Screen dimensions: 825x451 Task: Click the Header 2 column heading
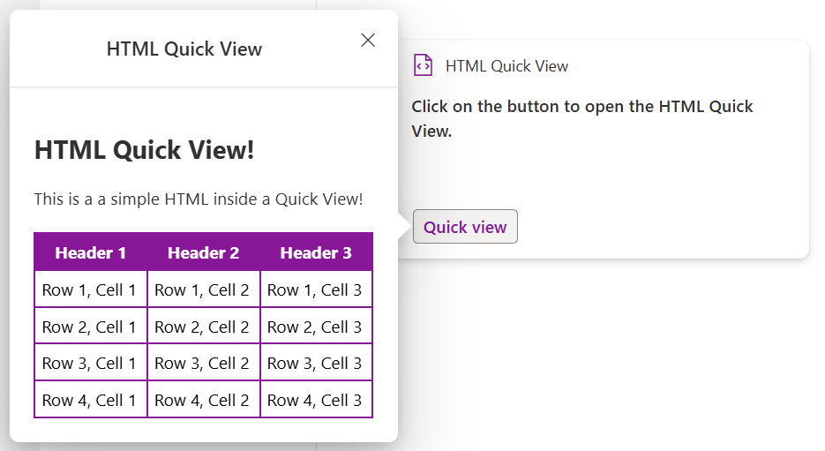tap(203, 252)
